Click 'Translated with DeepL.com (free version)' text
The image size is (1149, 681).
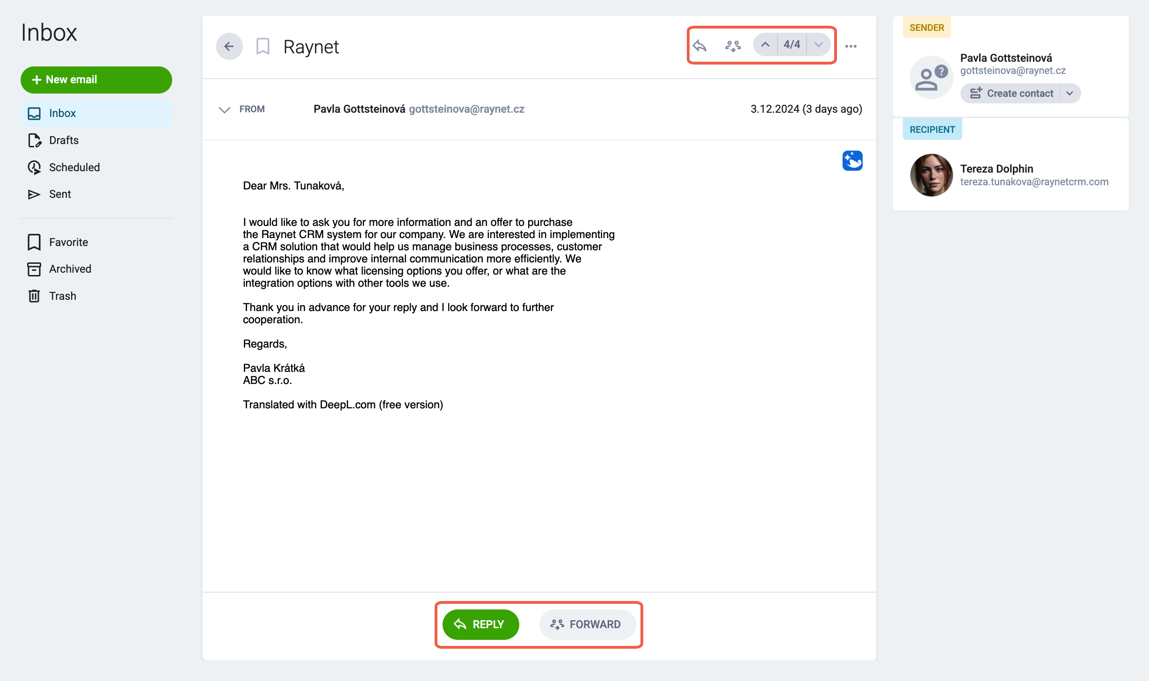point(343,405)
